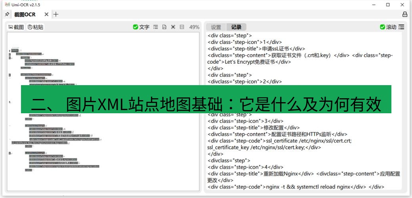Screen dimensions: 412x198
Task: Click the list-lines icon next to 文字
Action: (156, 27)
